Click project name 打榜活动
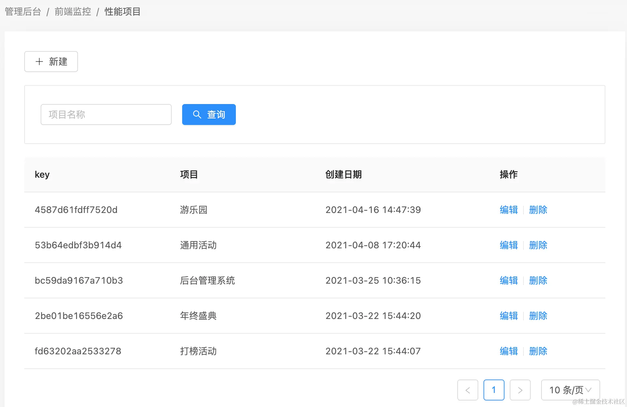This screenshot has height=407, width=627. click(x=198, y=351)
